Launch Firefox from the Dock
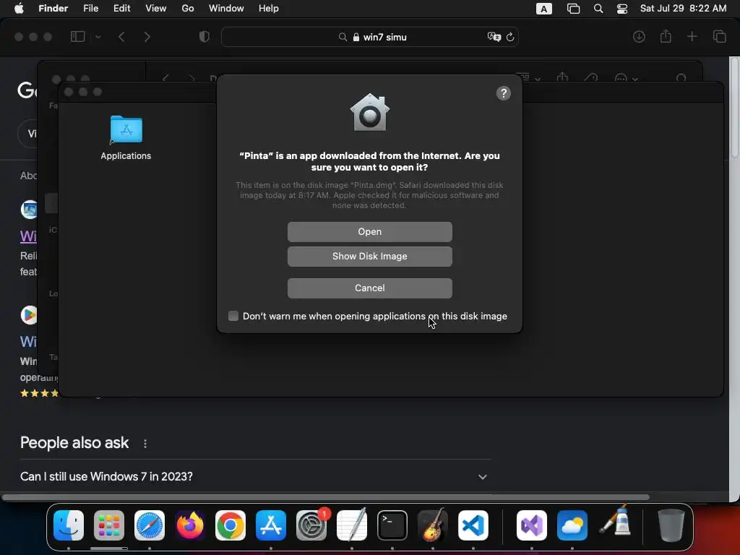 (x=190, y=525)
